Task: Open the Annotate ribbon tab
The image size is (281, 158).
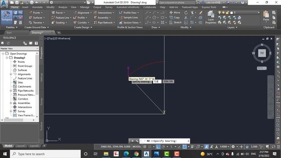Action: (37, 7)
